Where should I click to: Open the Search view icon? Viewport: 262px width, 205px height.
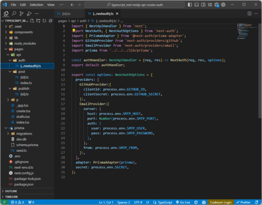point(14,14)
